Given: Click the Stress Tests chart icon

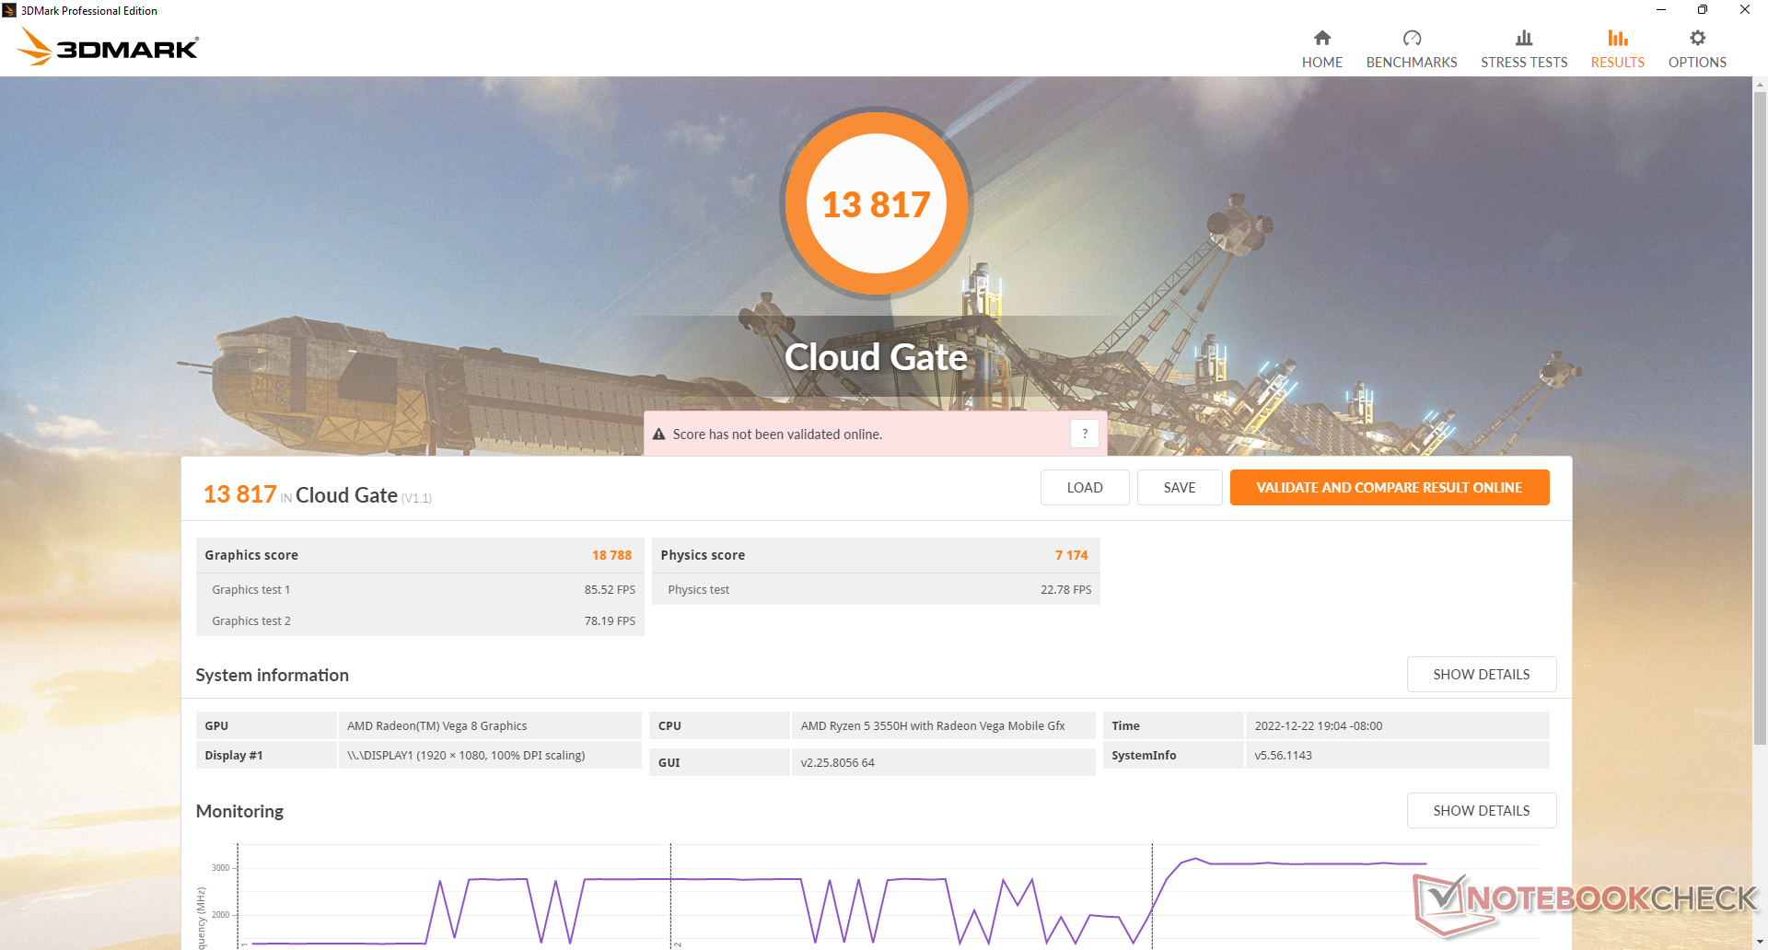Looking at the screenshot, I should pos(1523,38).
